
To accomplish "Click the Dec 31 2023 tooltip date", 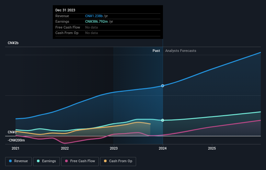I will pyautogui.click(x=65, y=10).
